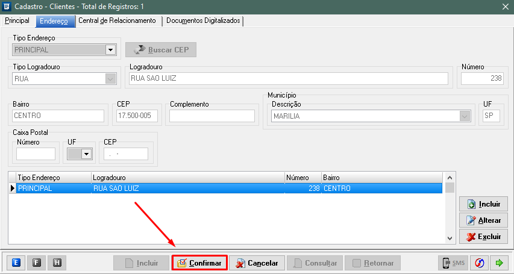Expand the Tipo Logradouro combo box
Screen dimensions: 514x274
pos(110,78)
